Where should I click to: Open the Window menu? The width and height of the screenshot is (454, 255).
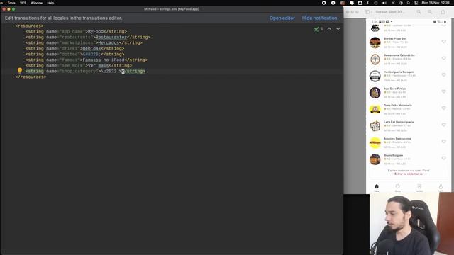click(36, 3)
